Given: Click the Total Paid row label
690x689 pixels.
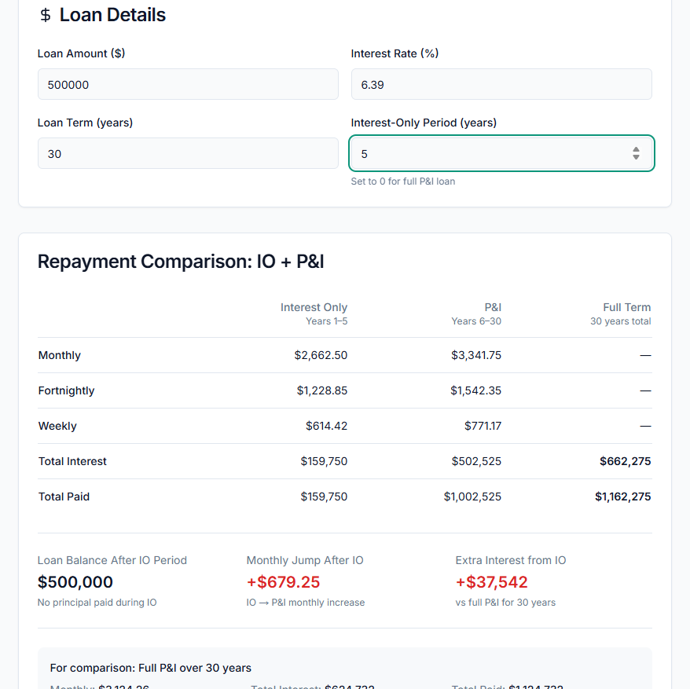Looking at the screenshot, I should [63, 497].
